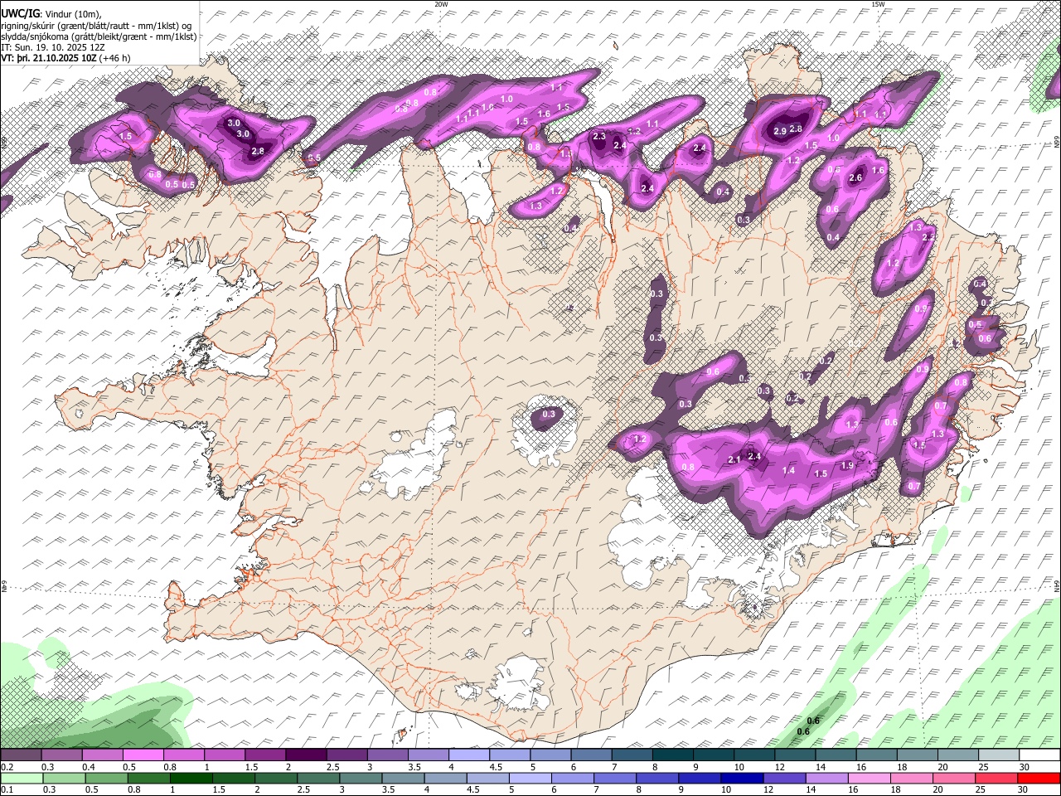Screen dimensions: 1061x796
Task: Select the 1.9 precipitation value on the map
Action: [847, 465]
